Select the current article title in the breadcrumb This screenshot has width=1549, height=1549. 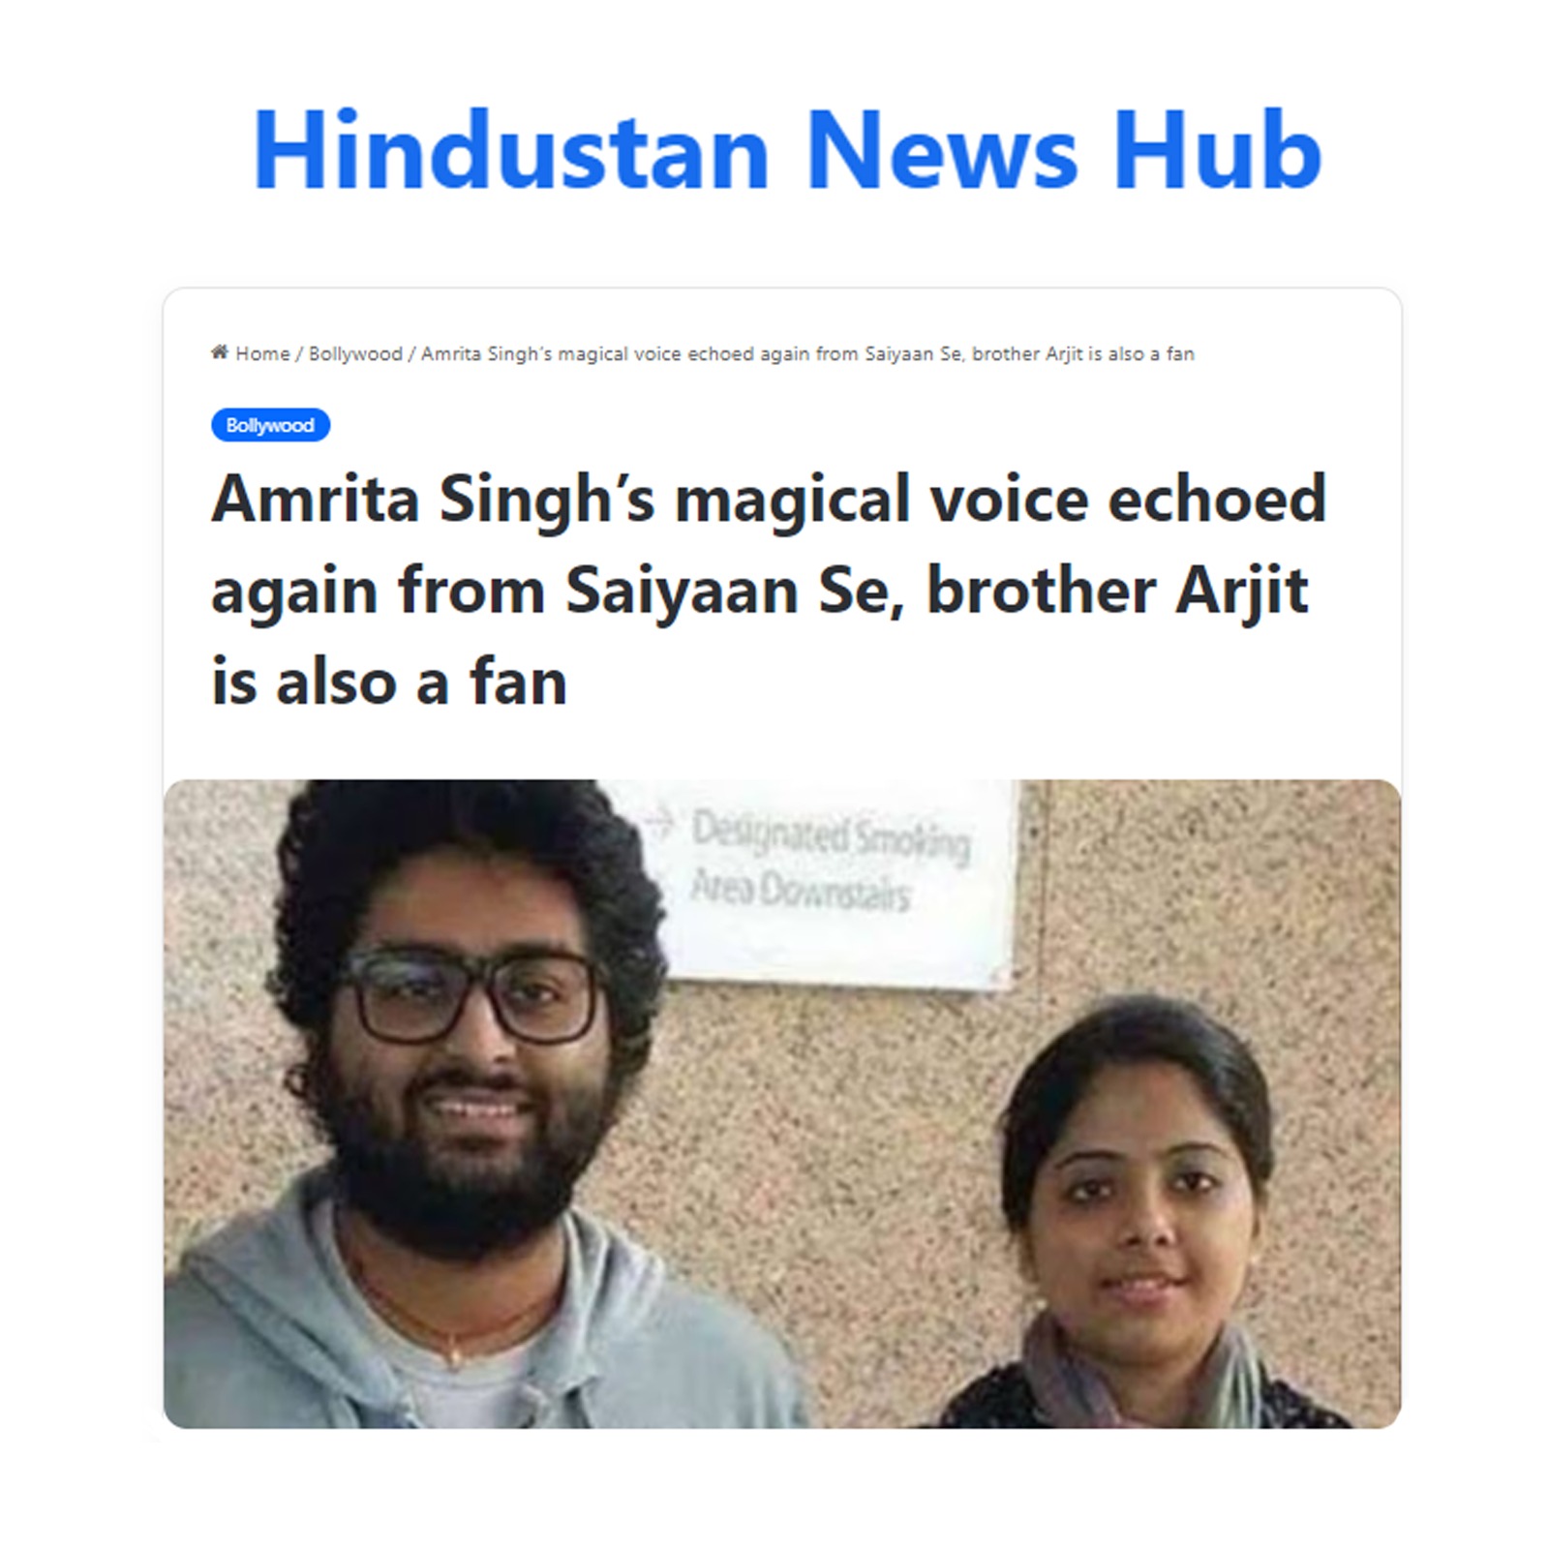[807, 353]
